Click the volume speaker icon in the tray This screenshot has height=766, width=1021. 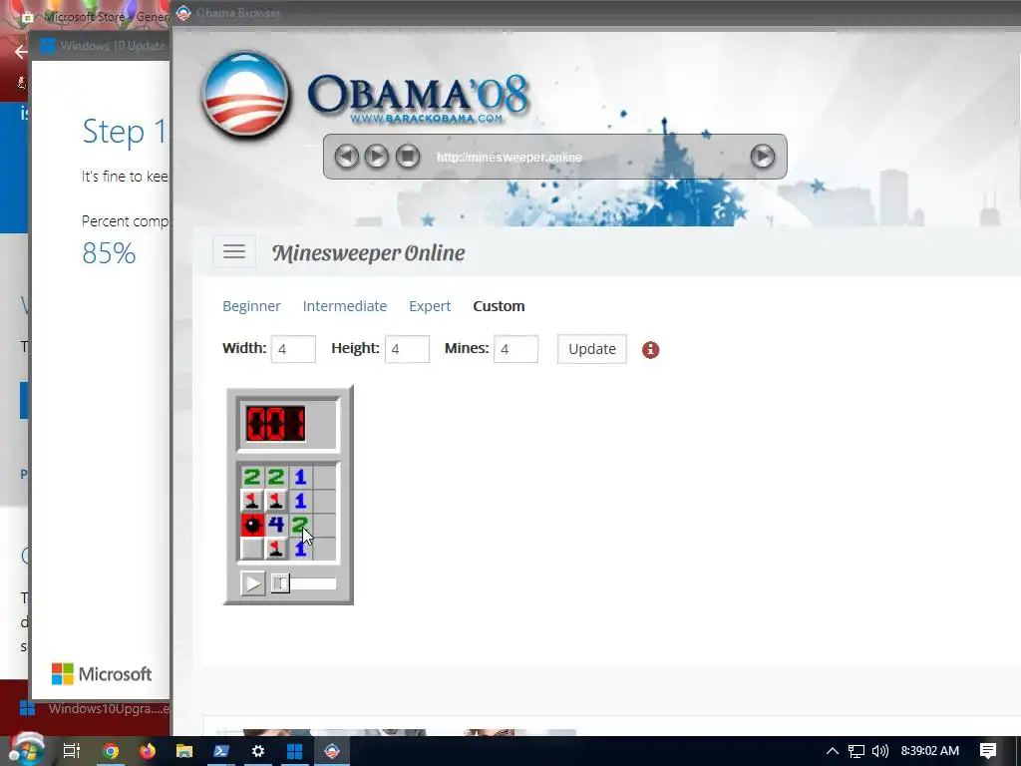[x=880, y=751]
